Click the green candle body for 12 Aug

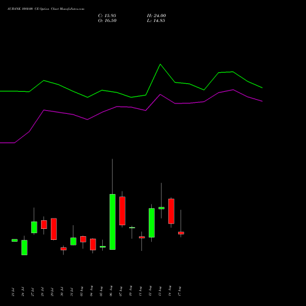152,223
